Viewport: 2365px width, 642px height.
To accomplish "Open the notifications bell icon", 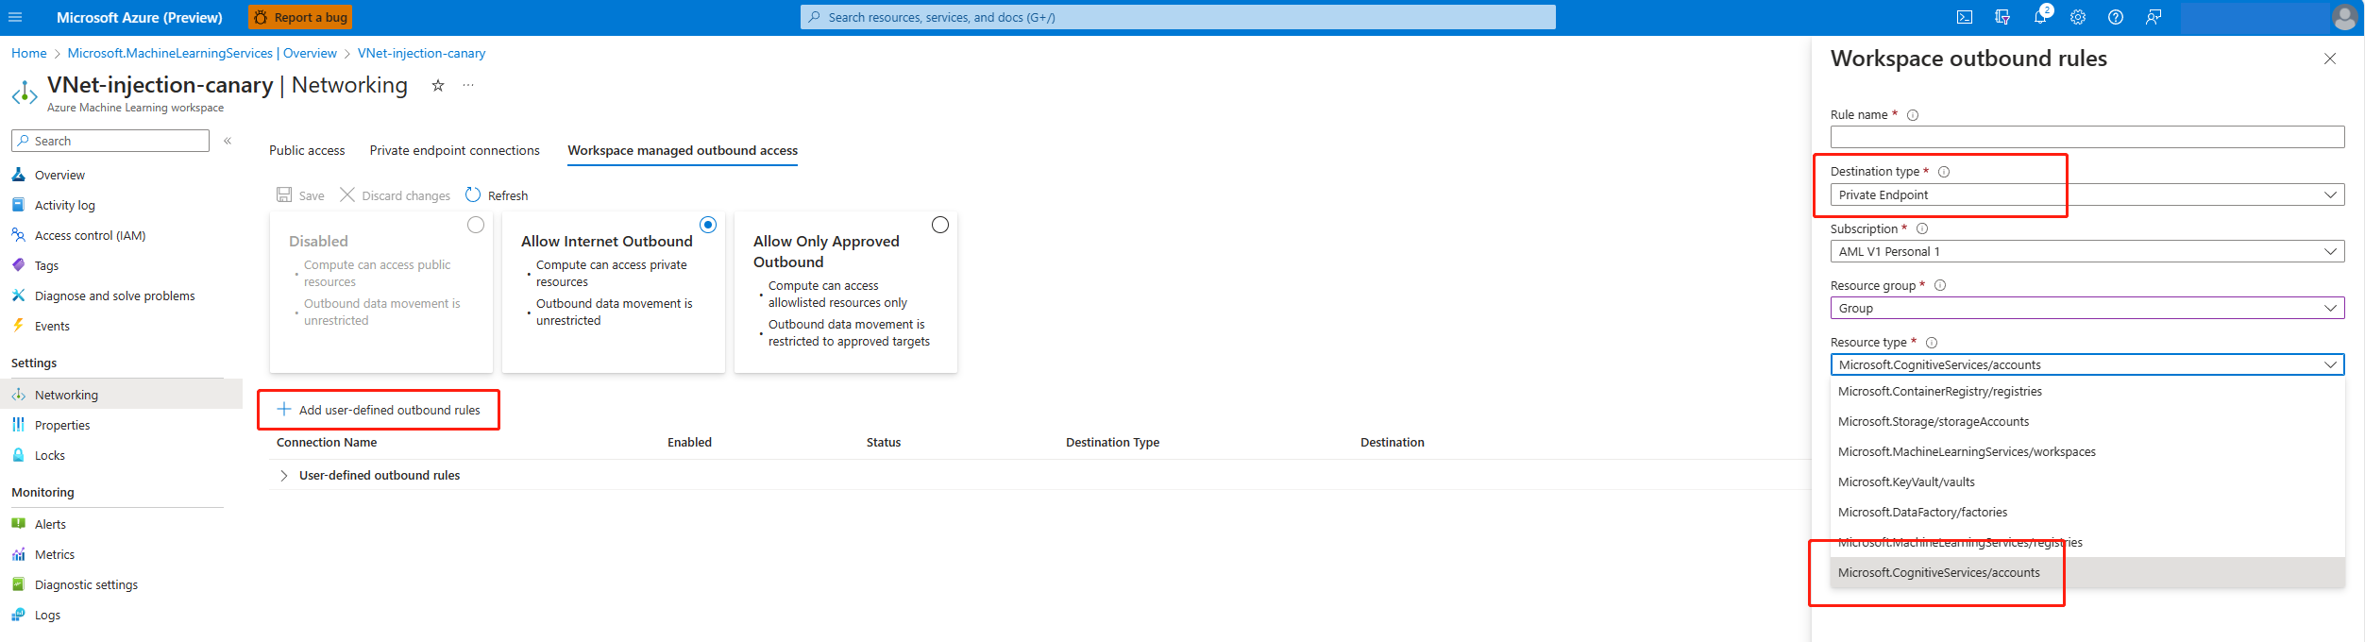I will tap(2040, 17).
